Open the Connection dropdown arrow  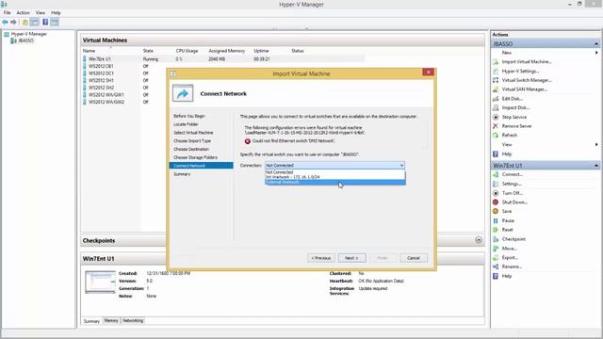point(401,166)
